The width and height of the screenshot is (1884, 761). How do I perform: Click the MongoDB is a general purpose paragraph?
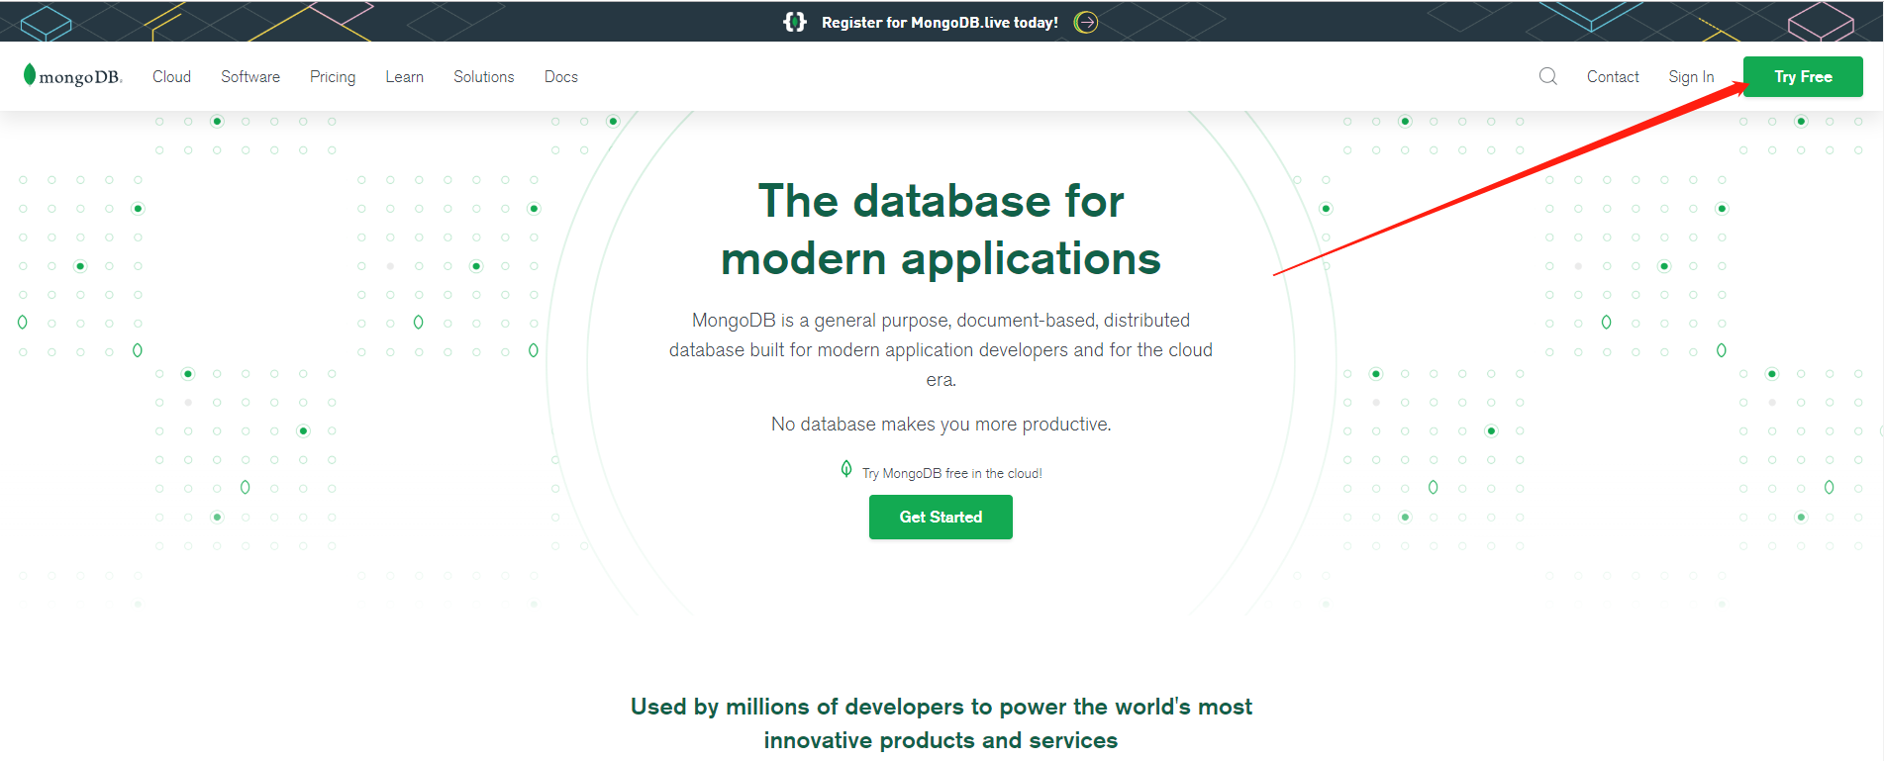coord(941,349)
